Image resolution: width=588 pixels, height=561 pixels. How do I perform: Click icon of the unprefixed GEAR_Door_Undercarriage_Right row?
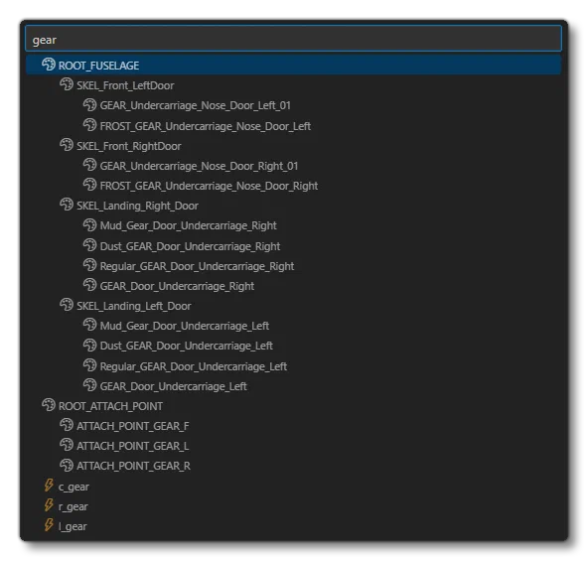click(x=89, y=285)
